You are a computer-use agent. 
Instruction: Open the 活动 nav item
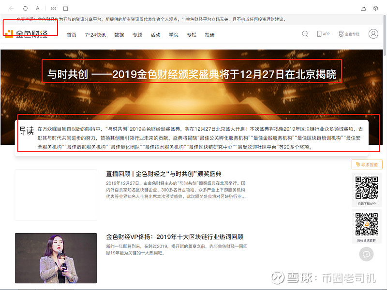click(x=155, y=35)
